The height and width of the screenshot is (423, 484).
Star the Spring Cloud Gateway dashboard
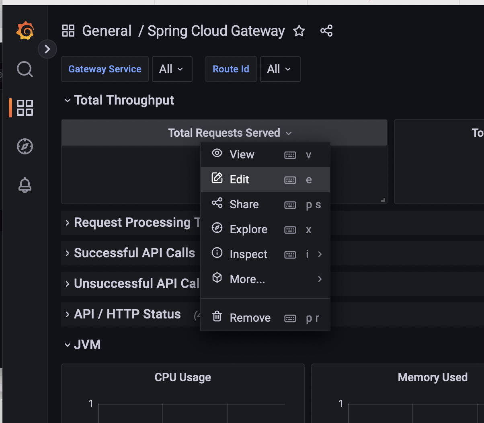[x=299, y=31]
